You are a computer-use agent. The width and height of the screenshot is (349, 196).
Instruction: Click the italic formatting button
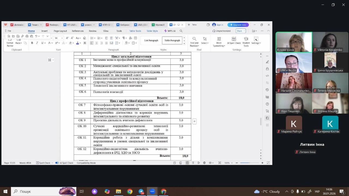coord(37,43)
